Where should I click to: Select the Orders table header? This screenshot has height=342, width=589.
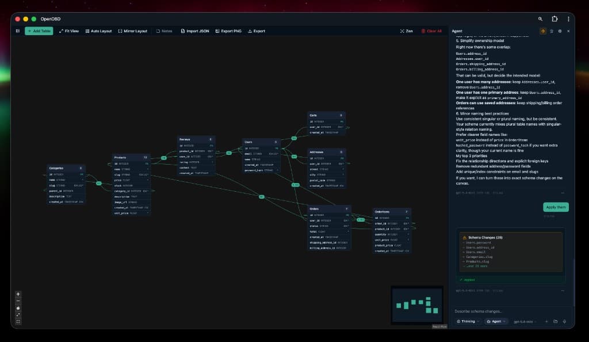329,209
